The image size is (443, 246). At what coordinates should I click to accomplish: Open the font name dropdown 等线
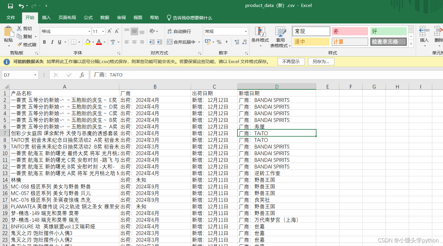(89, 31)
